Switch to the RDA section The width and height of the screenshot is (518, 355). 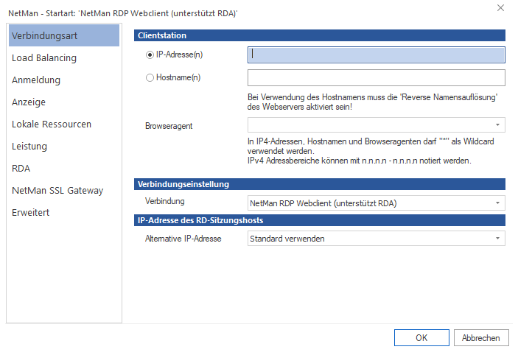21,169
